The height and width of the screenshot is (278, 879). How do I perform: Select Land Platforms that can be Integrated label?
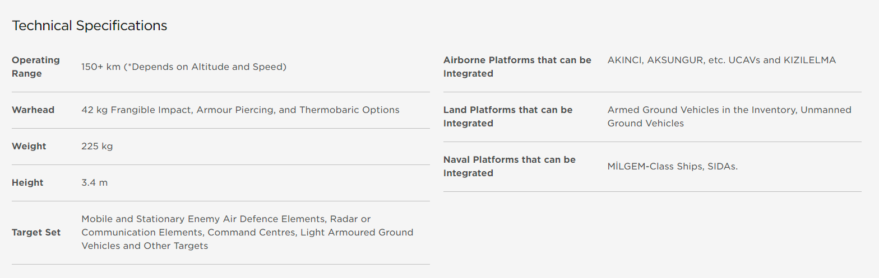tap(508, 116)
